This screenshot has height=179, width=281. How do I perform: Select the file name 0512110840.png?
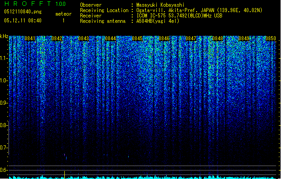(23, 12)
